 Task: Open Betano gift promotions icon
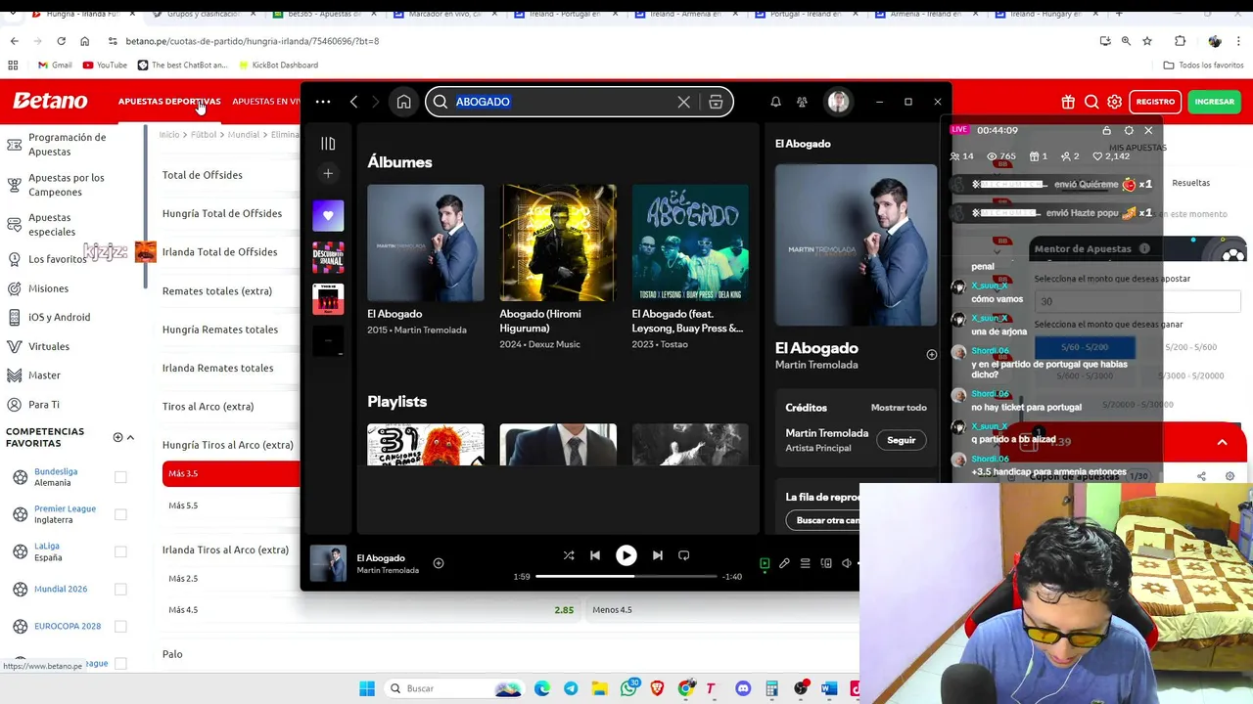click(x=1068, y=102)
